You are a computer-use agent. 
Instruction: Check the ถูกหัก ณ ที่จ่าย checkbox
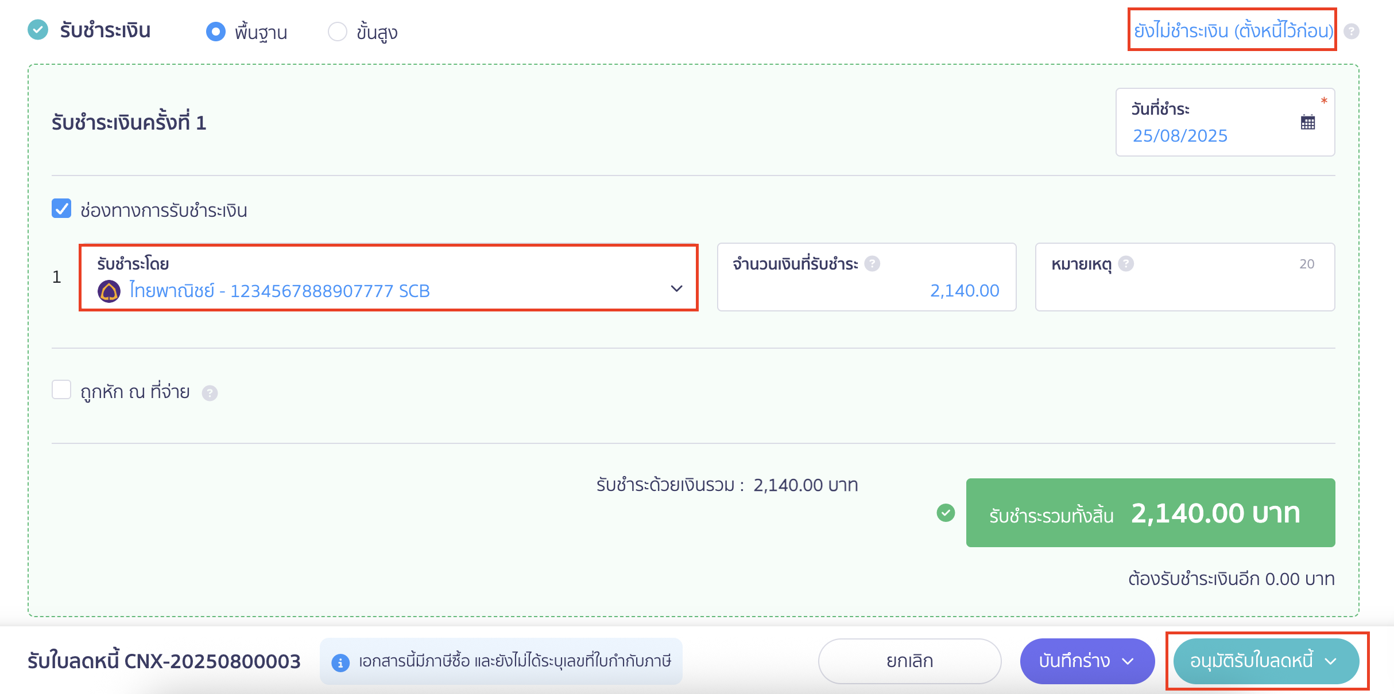point(61,389)
